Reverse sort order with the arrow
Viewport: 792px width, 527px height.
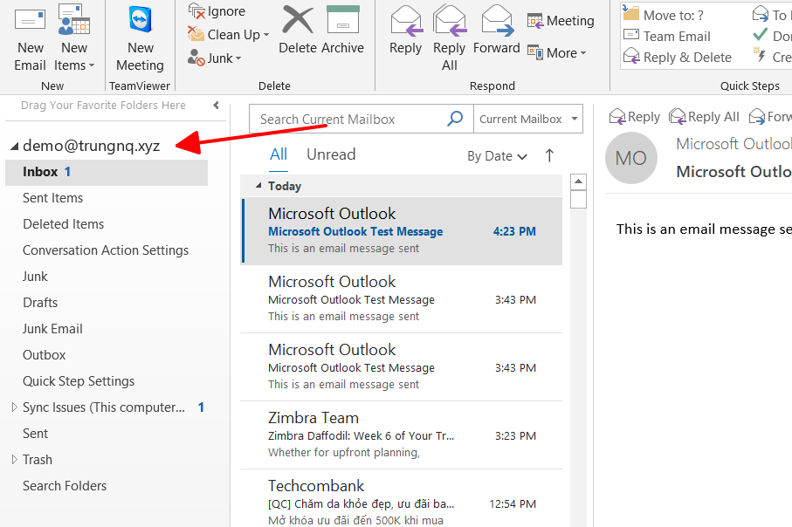549,155
